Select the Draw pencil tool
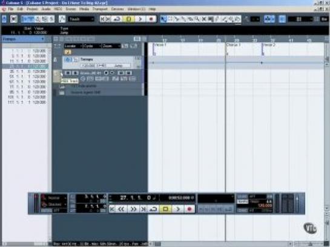Screen dimensions: 330x247 (217, 19)
